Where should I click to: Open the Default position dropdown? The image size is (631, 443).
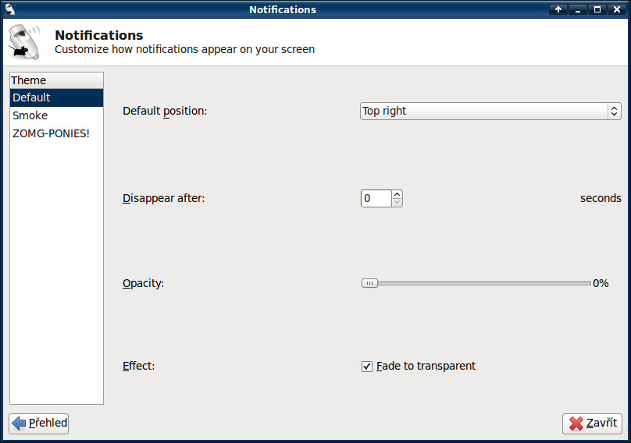pos(490,111)
